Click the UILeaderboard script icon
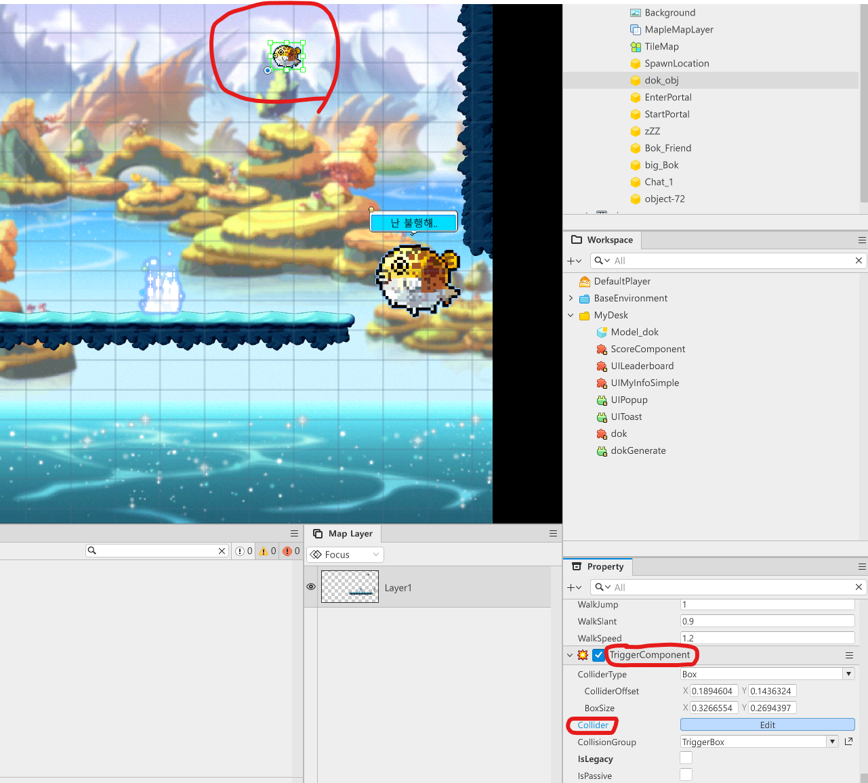Image resolution: width=868 pixels, height=783 pixels. pos(602,366)
